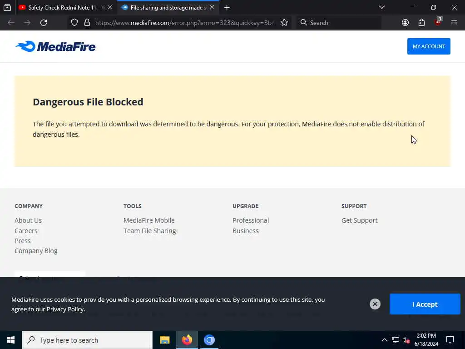Open Company Blog link
The height and width of the screenshot is (349, 465).
coord(36,251)
